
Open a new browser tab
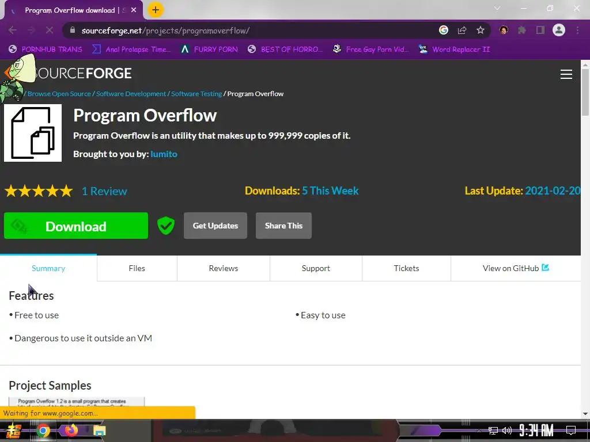(156, 10)
